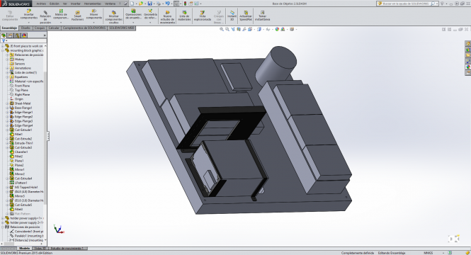471x255 pixels.
Task: Open the Herramientas menu
Action: [x=93, y=4]
